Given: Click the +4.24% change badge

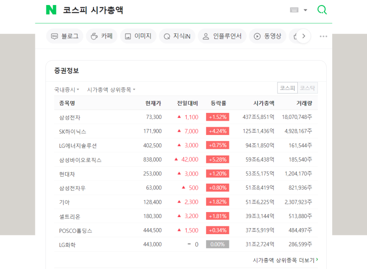Looking at the screenshot, I should pos(217,131).
